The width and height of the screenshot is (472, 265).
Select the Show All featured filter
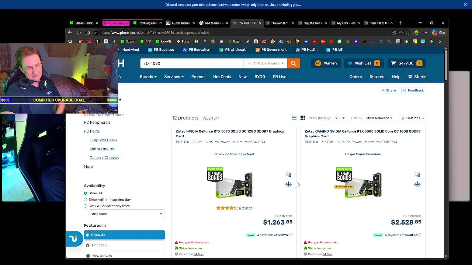[124, 235]
